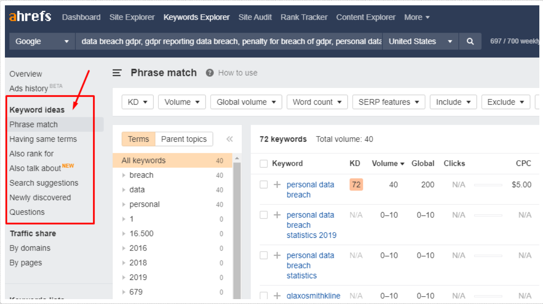This screenshot has height=304, width=543.
Task: Select Search suggestions in sidebar
Action: [44, 183]
